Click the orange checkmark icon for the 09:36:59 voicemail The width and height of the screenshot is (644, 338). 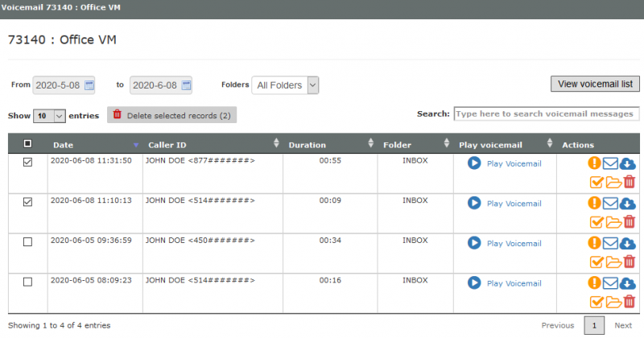[x=597, y=262]
